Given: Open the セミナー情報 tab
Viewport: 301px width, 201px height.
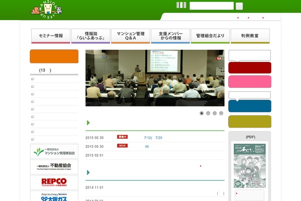Looking at the screenshot, I should coord(51,36).
